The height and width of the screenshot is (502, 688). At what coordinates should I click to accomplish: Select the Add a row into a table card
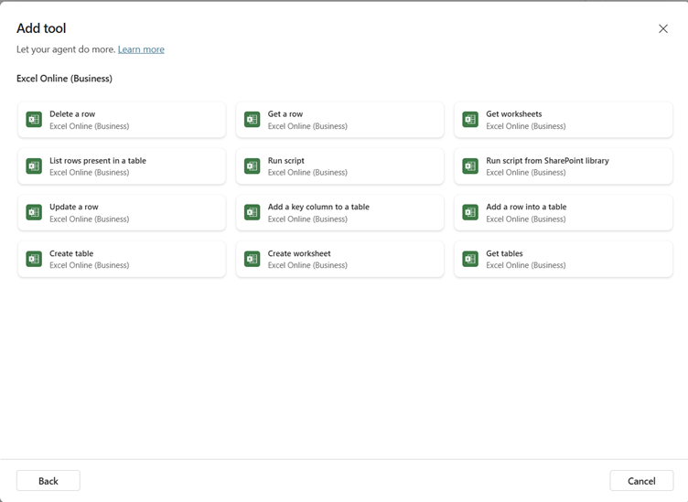pyautogui.click(x=563, y=212)
